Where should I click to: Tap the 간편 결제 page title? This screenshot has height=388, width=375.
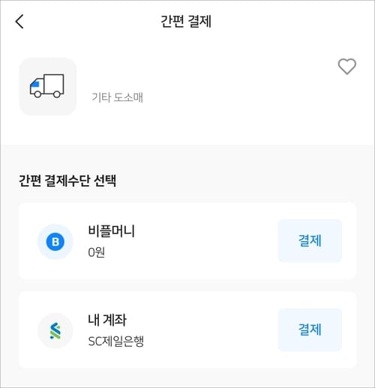click(186, 21)
